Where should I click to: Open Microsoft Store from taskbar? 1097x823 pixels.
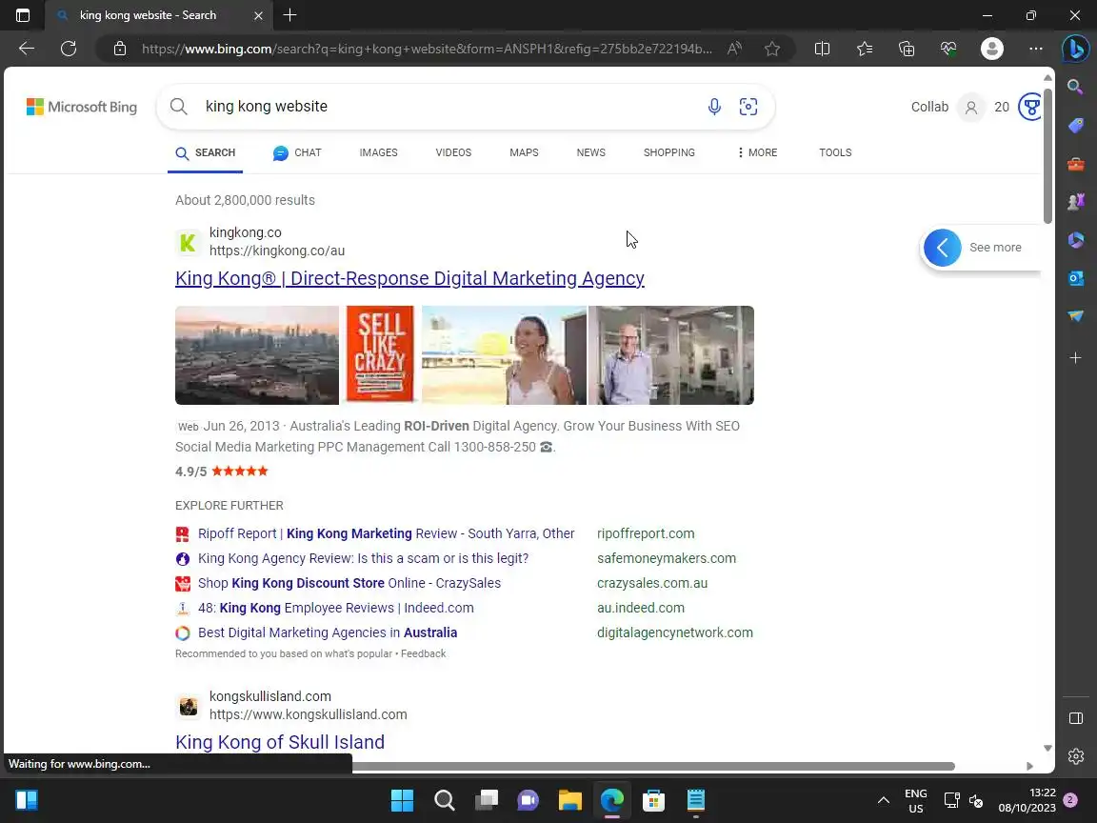click(653, 800)
